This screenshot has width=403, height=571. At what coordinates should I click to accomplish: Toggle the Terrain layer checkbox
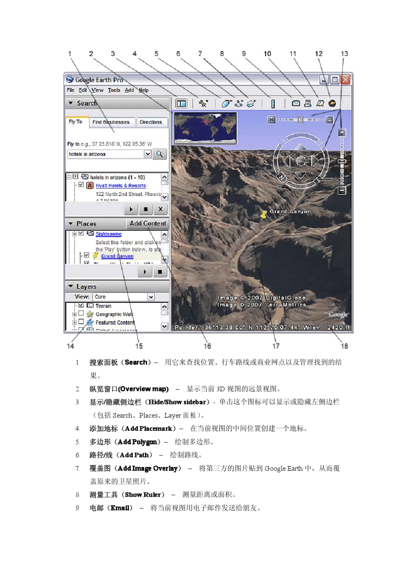click(x=81, y=305)
